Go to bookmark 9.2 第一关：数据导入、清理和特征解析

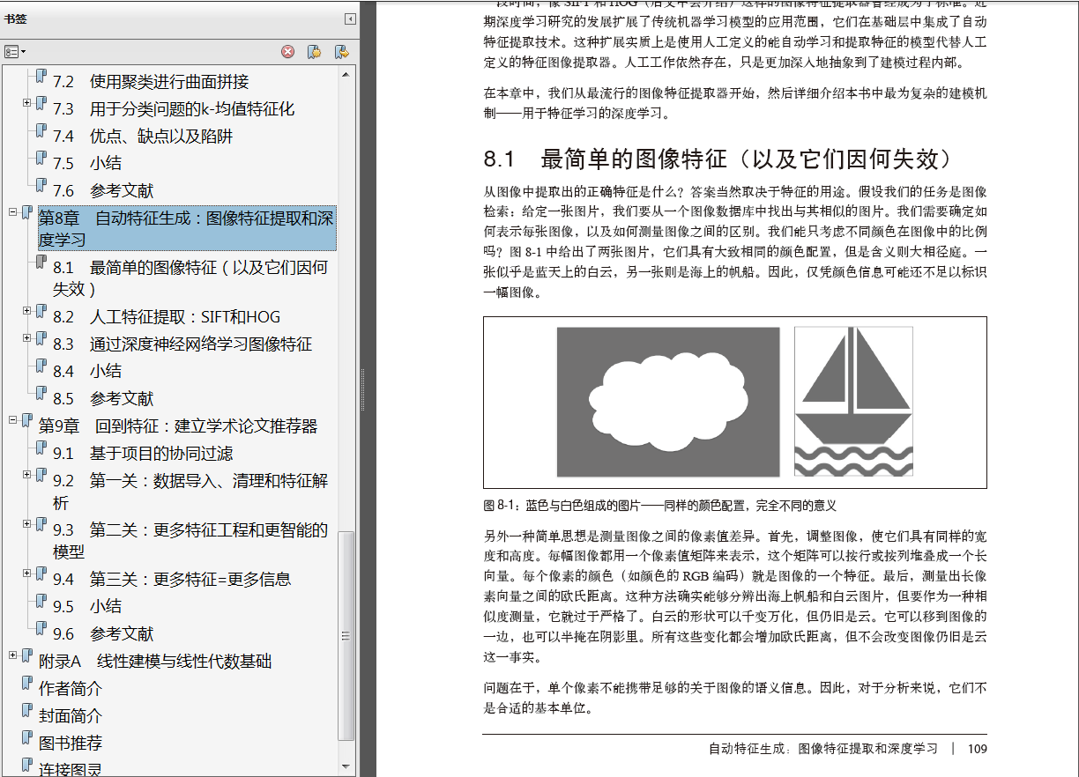coord(190,492)
